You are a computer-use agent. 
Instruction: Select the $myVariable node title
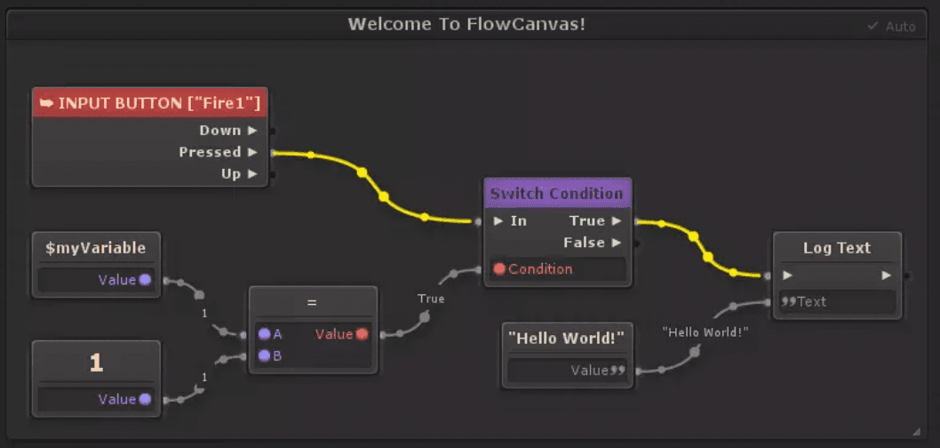coord(96,248)
